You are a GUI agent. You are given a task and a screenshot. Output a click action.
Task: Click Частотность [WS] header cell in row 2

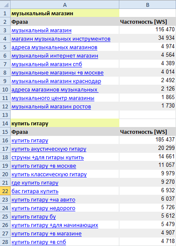pos(147,22)
